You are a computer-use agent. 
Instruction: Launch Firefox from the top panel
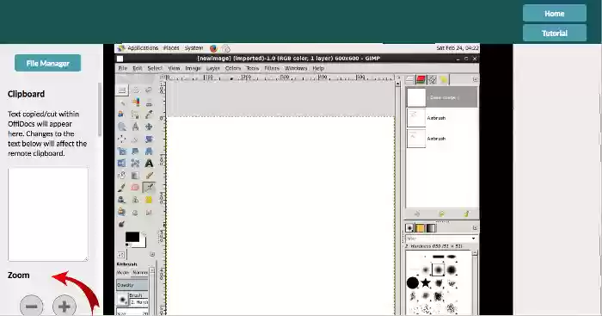(213, 48)
